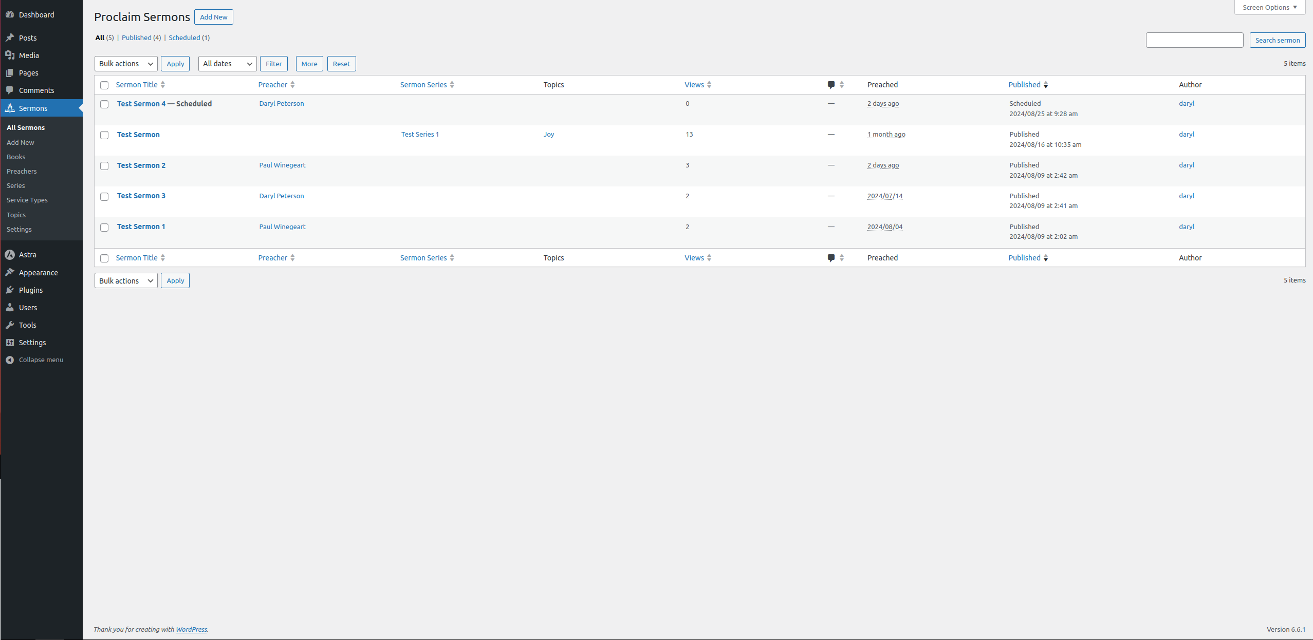Open the Sermons flame icon in sidebar
This screenshot has width=1313, height=640.
coord(11,108)
